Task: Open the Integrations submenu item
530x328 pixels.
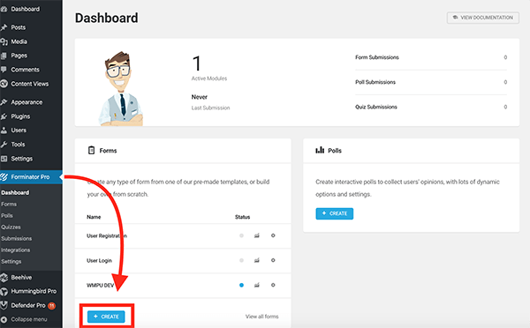Action: coord(16,250)
